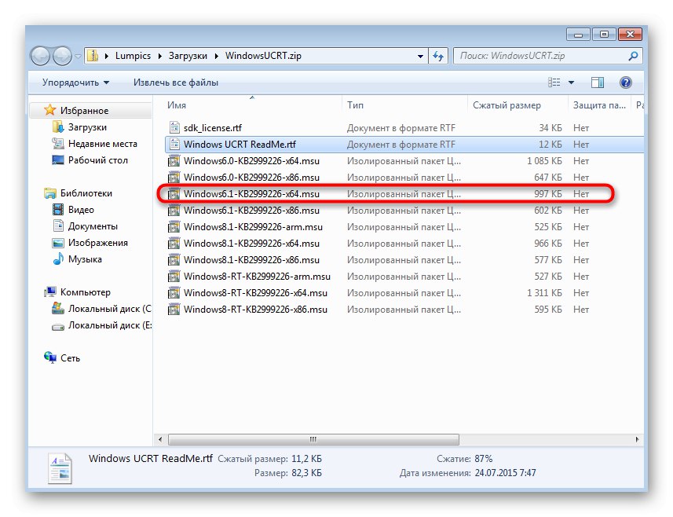Click the Windows6.0-KB2999226-x64.msu file icon
Image resolution: width=673 pixels, height=517 pixels.
coord(174,161)
